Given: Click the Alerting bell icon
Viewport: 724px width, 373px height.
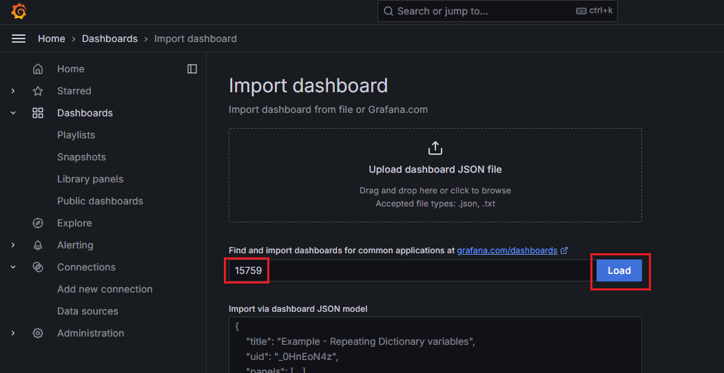Looking at the screenshot, I should point(38,245).
